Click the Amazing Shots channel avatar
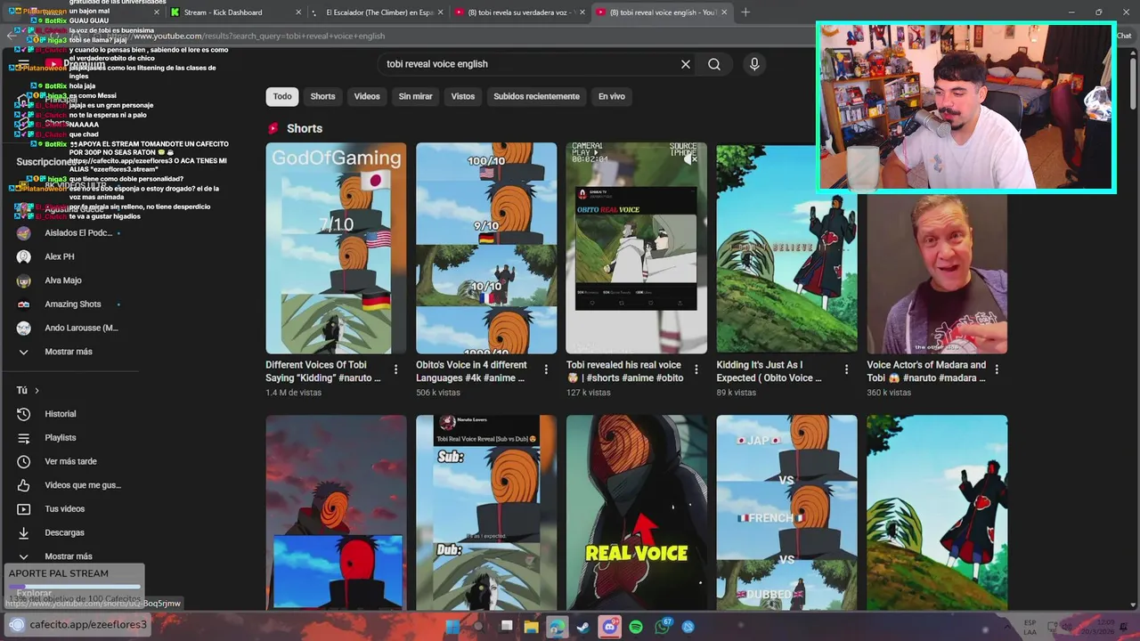This screenshot has height=641, width=1140. pyautogui.click(x=24, y=304)
